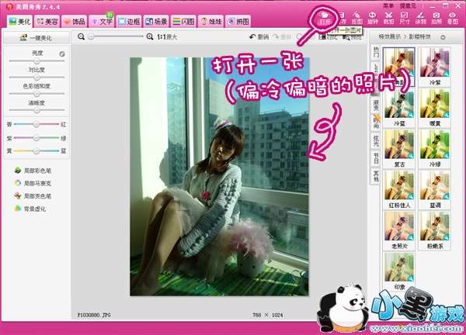
Task: Undo with the 撤销 arrow
Action: (259, 36)
